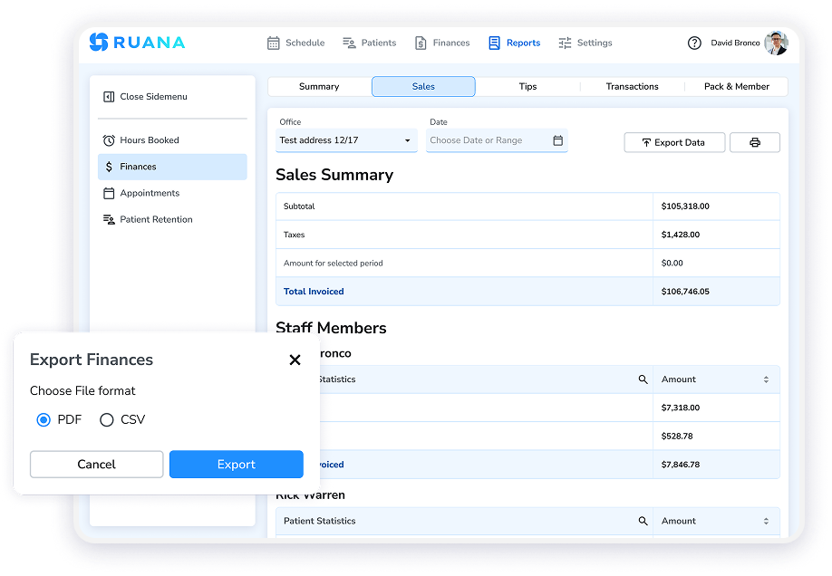The height and width of the screenshot is (576, 832).
Task: Click the help question mark icon
Action: pyautogui.click(x=694, y=43)
